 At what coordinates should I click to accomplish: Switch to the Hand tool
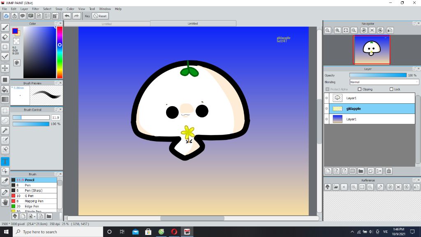pos(5,202)
